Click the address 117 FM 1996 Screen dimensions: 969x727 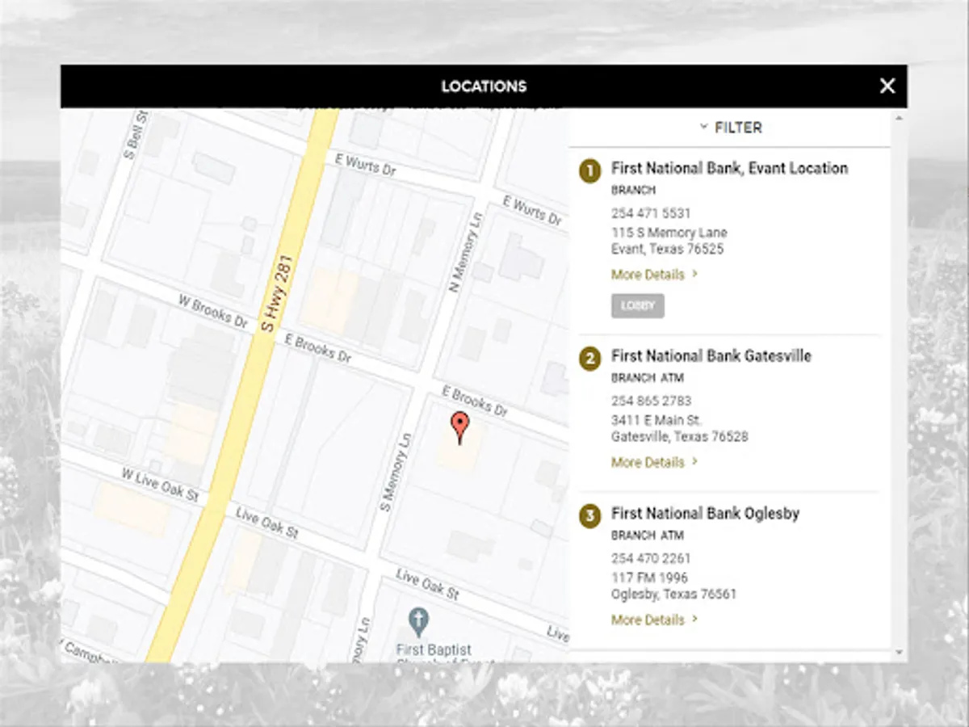click(x=650, y=578)
